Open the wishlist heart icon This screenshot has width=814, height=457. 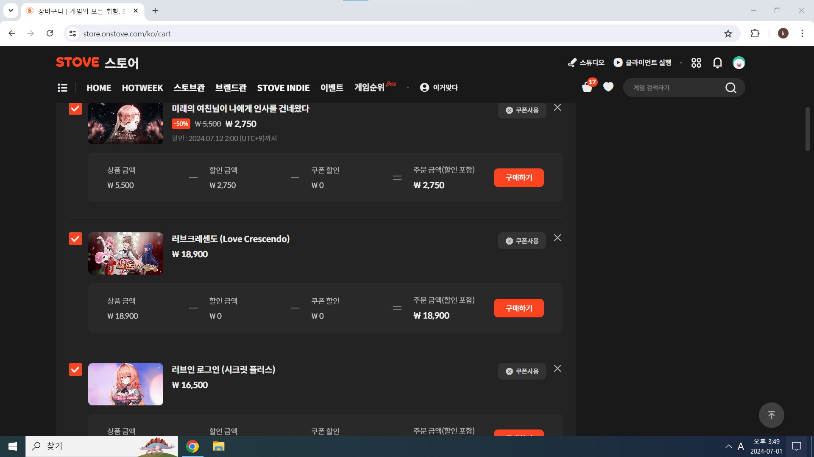(x=608, y=87)
